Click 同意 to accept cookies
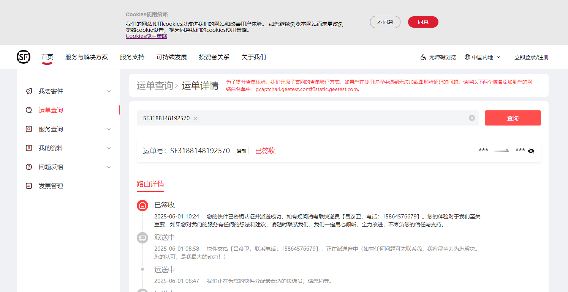 [423, 22]
